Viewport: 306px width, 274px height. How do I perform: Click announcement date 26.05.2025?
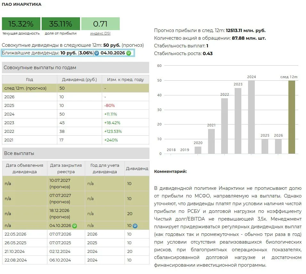point(15,243)
